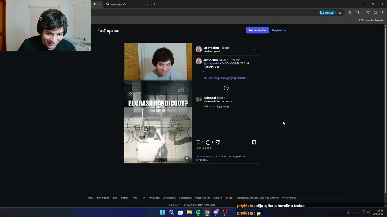Click the Regístrarte link
This screenshot has height=217, width=387.
(x=279, y=30)
